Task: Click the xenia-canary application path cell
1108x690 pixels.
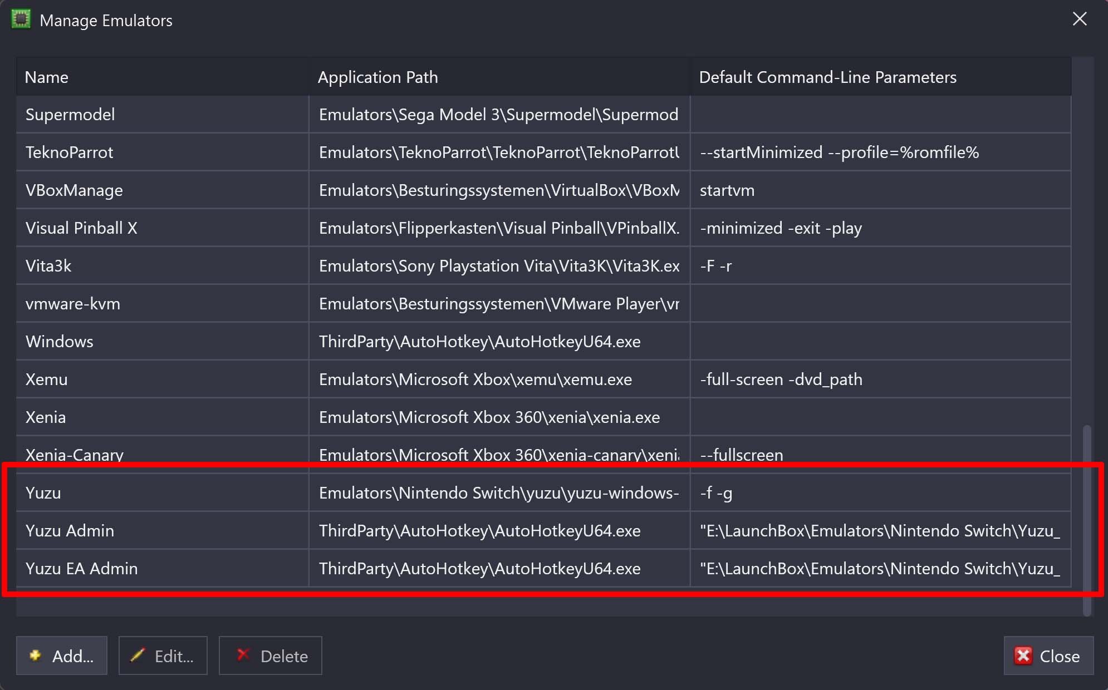Action: point(499,455)
